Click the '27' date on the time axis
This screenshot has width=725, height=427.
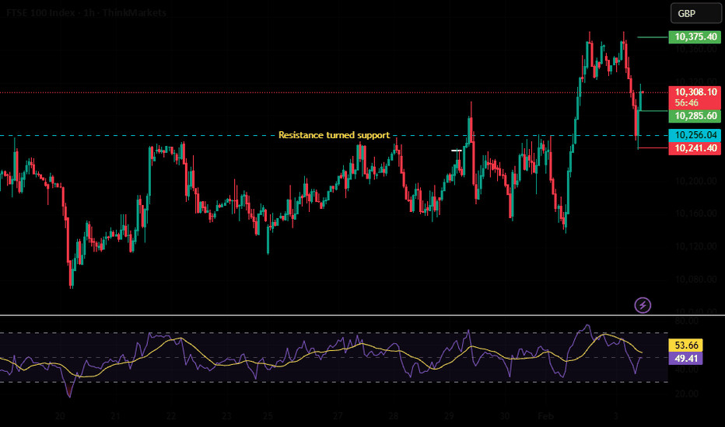tap(338, 416)
